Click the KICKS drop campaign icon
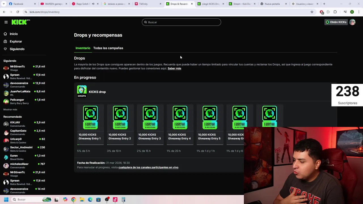Screen dimensions: 363x204 [82, 92]
